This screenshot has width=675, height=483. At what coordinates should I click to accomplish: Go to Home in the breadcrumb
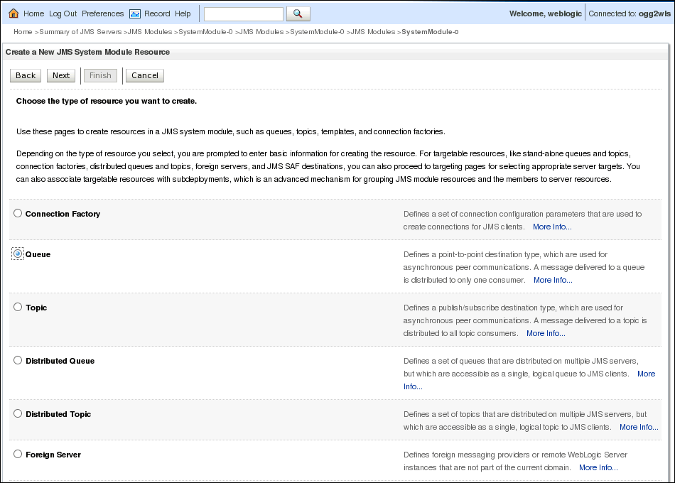(23, 32)
